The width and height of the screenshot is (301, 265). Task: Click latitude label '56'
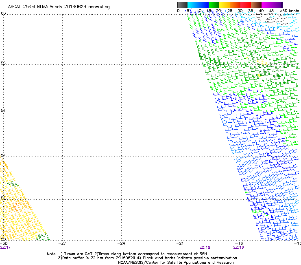[3, 110]
